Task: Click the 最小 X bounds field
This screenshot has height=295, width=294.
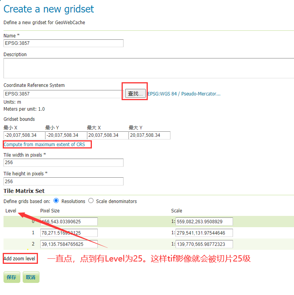Action: (24, 135)
